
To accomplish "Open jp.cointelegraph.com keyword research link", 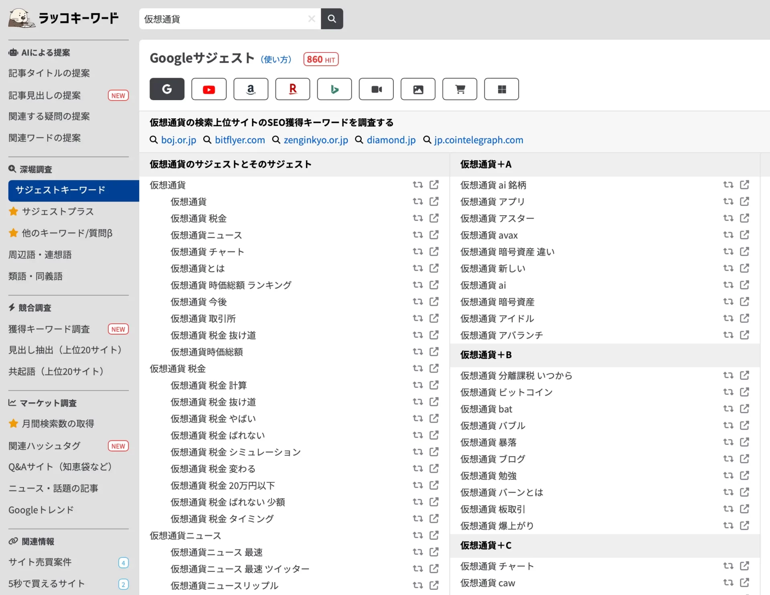I will pos(478,140).
